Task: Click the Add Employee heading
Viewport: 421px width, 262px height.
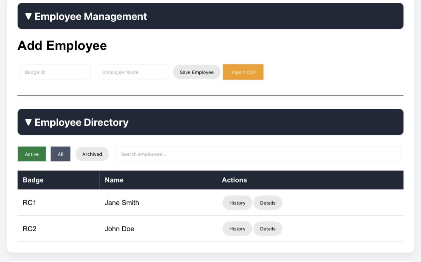Action: click(62, 46)
